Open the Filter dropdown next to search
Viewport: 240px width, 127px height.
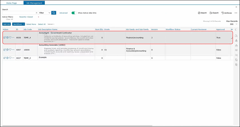point(45,13)
